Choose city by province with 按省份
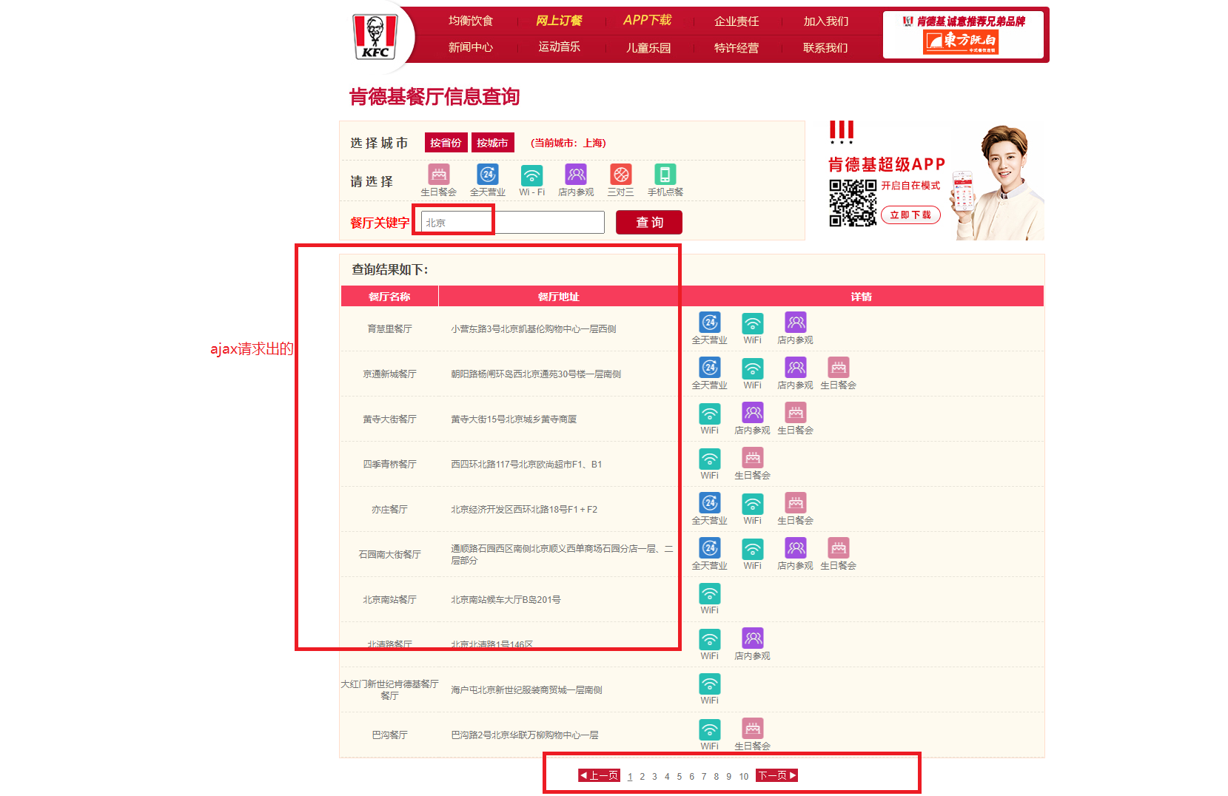 click(446, 143)
